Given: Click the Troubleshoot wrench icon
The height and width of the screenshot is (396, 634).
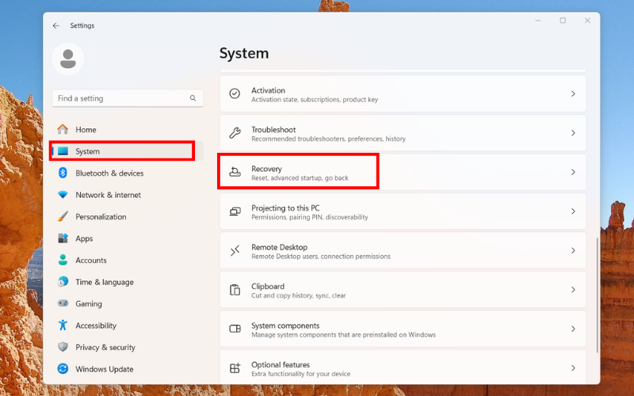Looking at the screenshot, I should (x=235, y=133).
